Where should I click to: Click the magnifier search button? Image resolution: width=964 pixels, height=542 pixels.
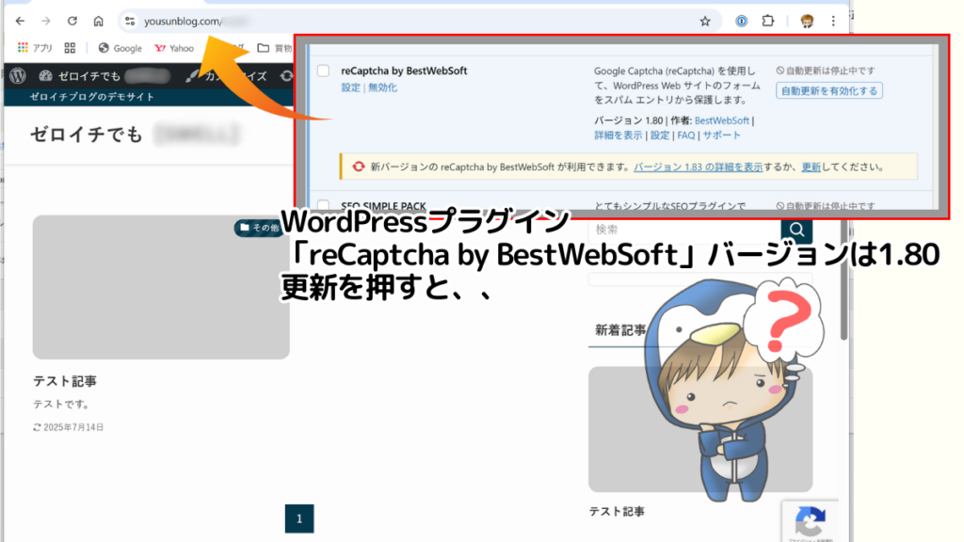click(x=796, y=230)
